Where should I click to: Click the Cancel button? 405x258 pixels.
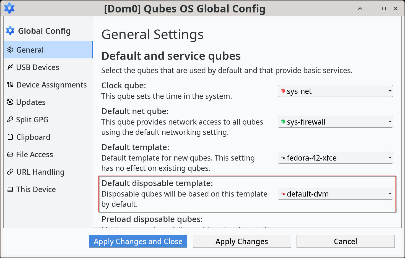[x=345, y=241]
